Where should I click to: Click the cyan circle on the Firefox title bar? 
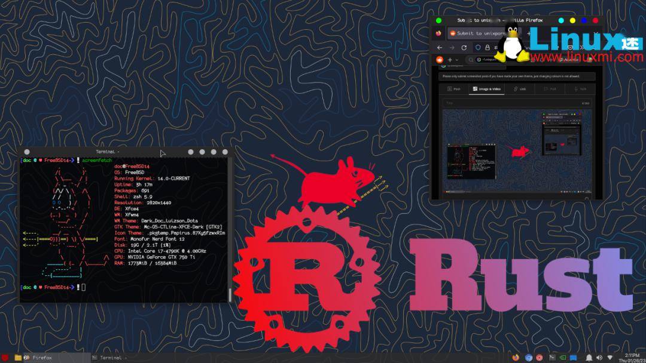pyautogui.click(x=561, y=20)
